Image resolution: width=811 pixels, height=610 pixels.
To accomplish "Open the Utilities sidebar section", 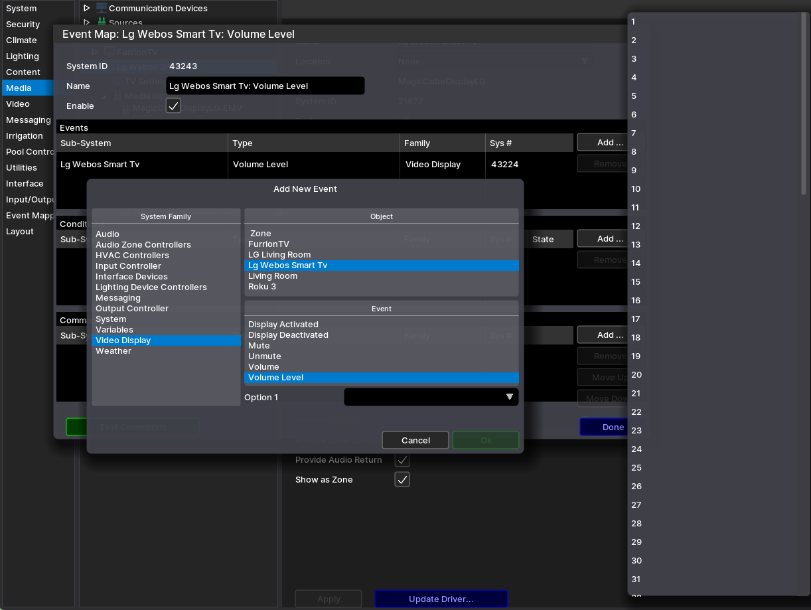I will [27, 167].
